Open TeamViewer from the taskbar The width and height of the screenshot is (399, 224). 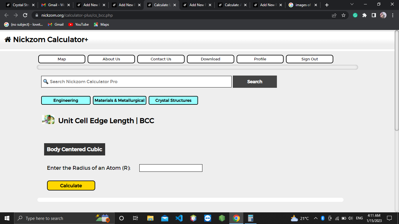pyautogui.click(x=208, y=218)
